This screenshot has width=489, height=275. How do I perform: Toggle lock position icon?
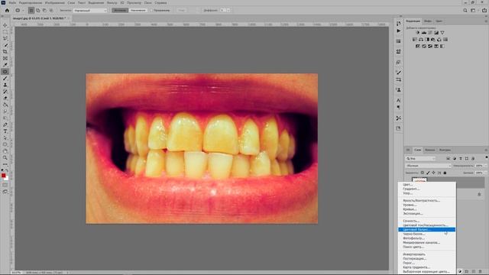[433, 173]
